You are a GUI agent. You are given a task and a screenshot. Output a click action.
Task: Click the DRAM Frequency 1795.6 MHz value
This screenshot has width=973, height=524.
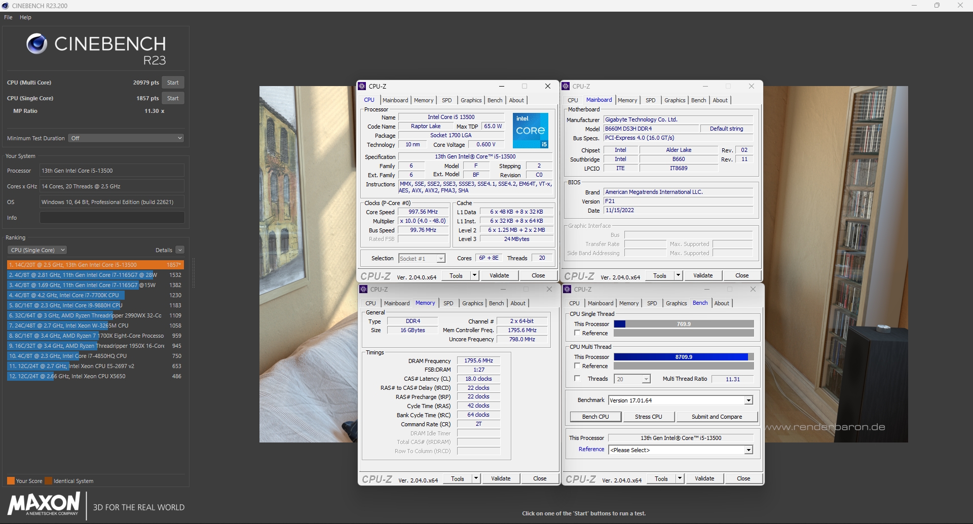click(x=478, y=360)
